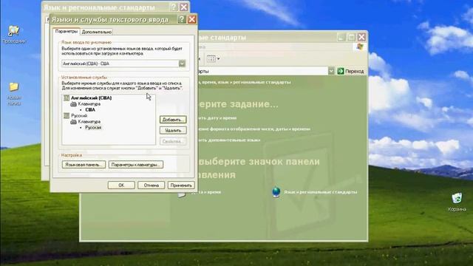Select the США keyboard layout entry
Screen dimensions: 473x266
pos(90,110)
